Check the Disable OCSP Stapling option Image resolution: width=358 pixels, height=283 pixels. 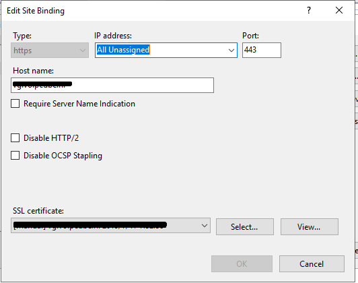click(x=15, y=156)
